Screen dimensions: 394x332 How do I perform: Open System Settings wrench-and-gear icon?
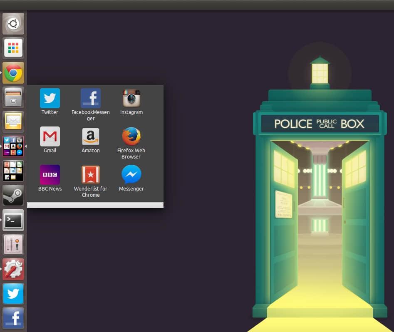coord(13,269)
